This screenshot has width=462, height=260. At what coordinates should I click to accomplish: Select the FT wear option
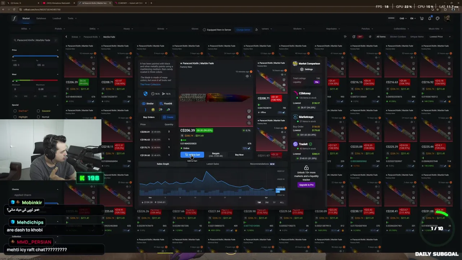35,96
